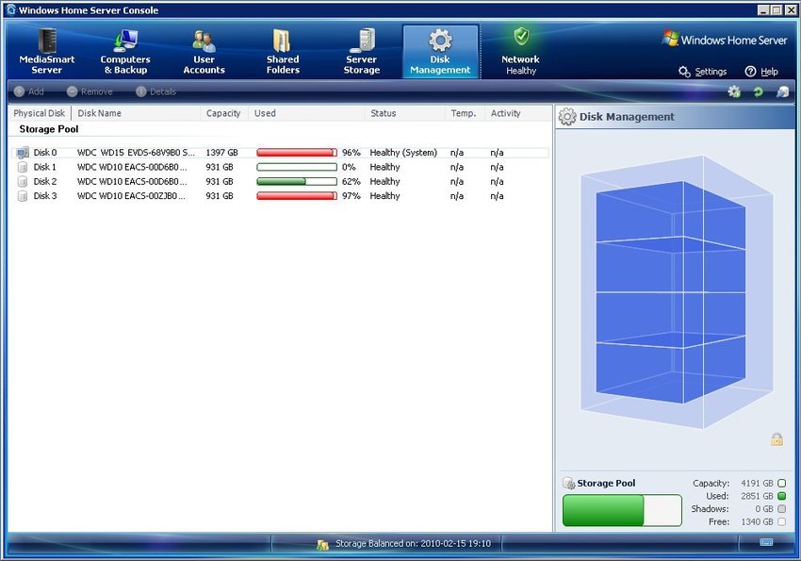Image resolution: width=801 pixels, height=561 pixels.
Task: Click the keyboard icon in the status bar
Action: [766, 542]
